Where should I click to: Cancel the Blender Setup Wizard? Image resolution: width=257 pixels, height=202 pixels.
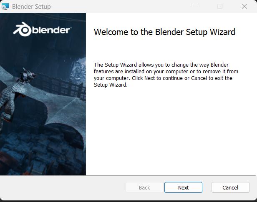(230, 187)
